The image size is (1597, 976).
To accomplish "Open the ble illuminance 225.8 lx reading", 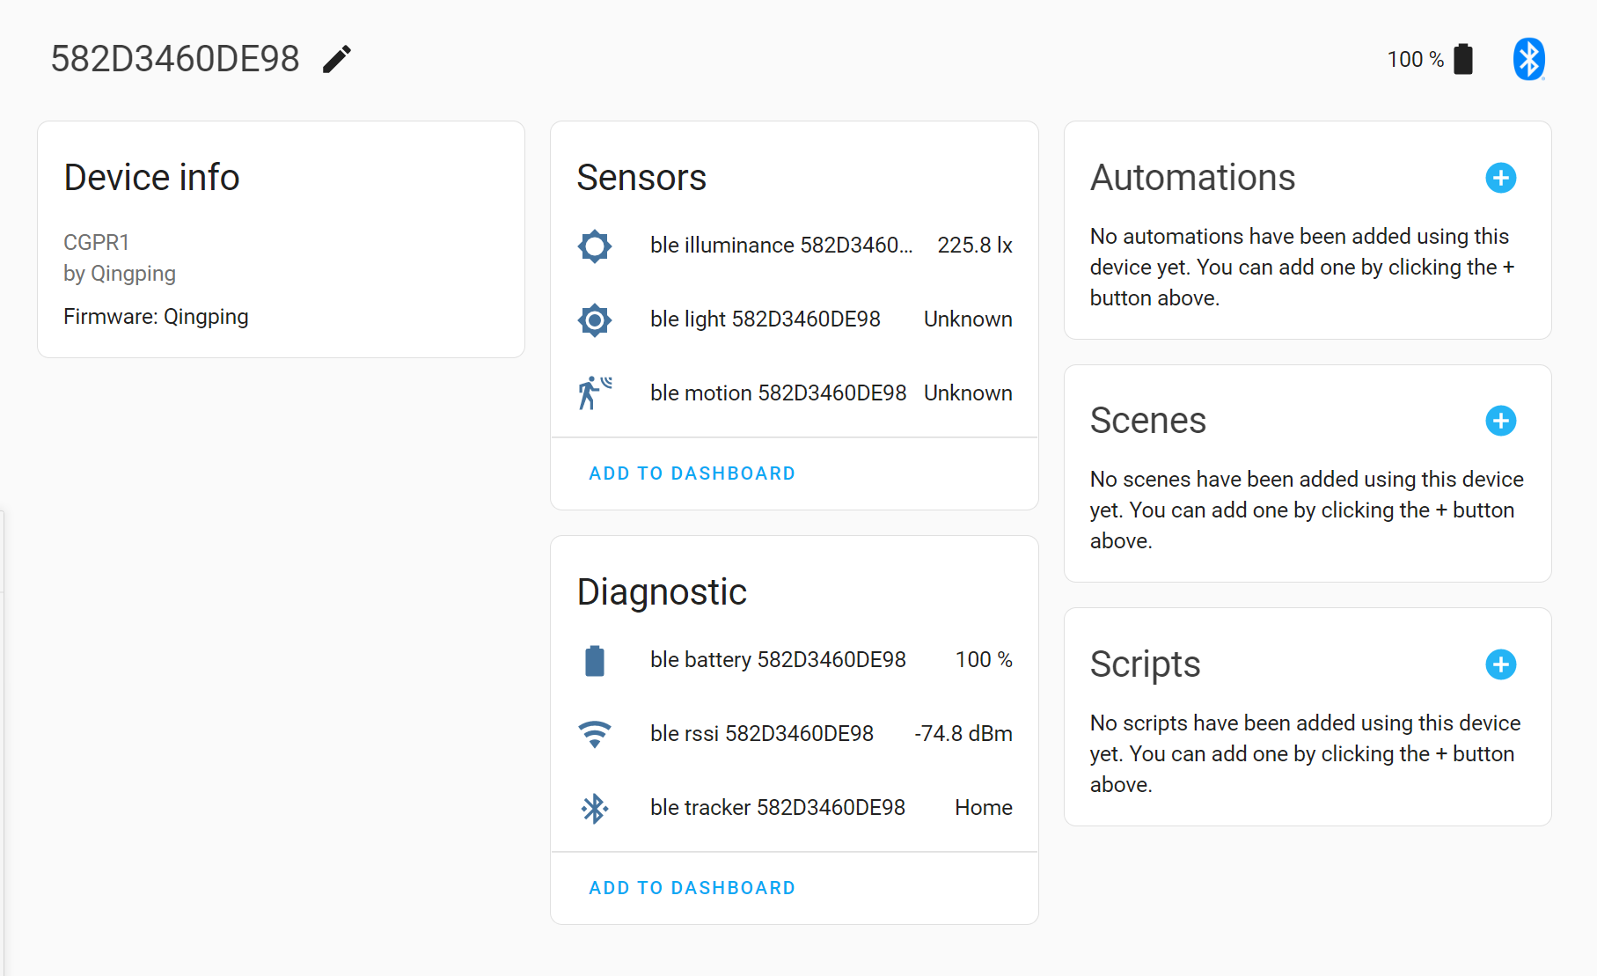I will point(974,246).
